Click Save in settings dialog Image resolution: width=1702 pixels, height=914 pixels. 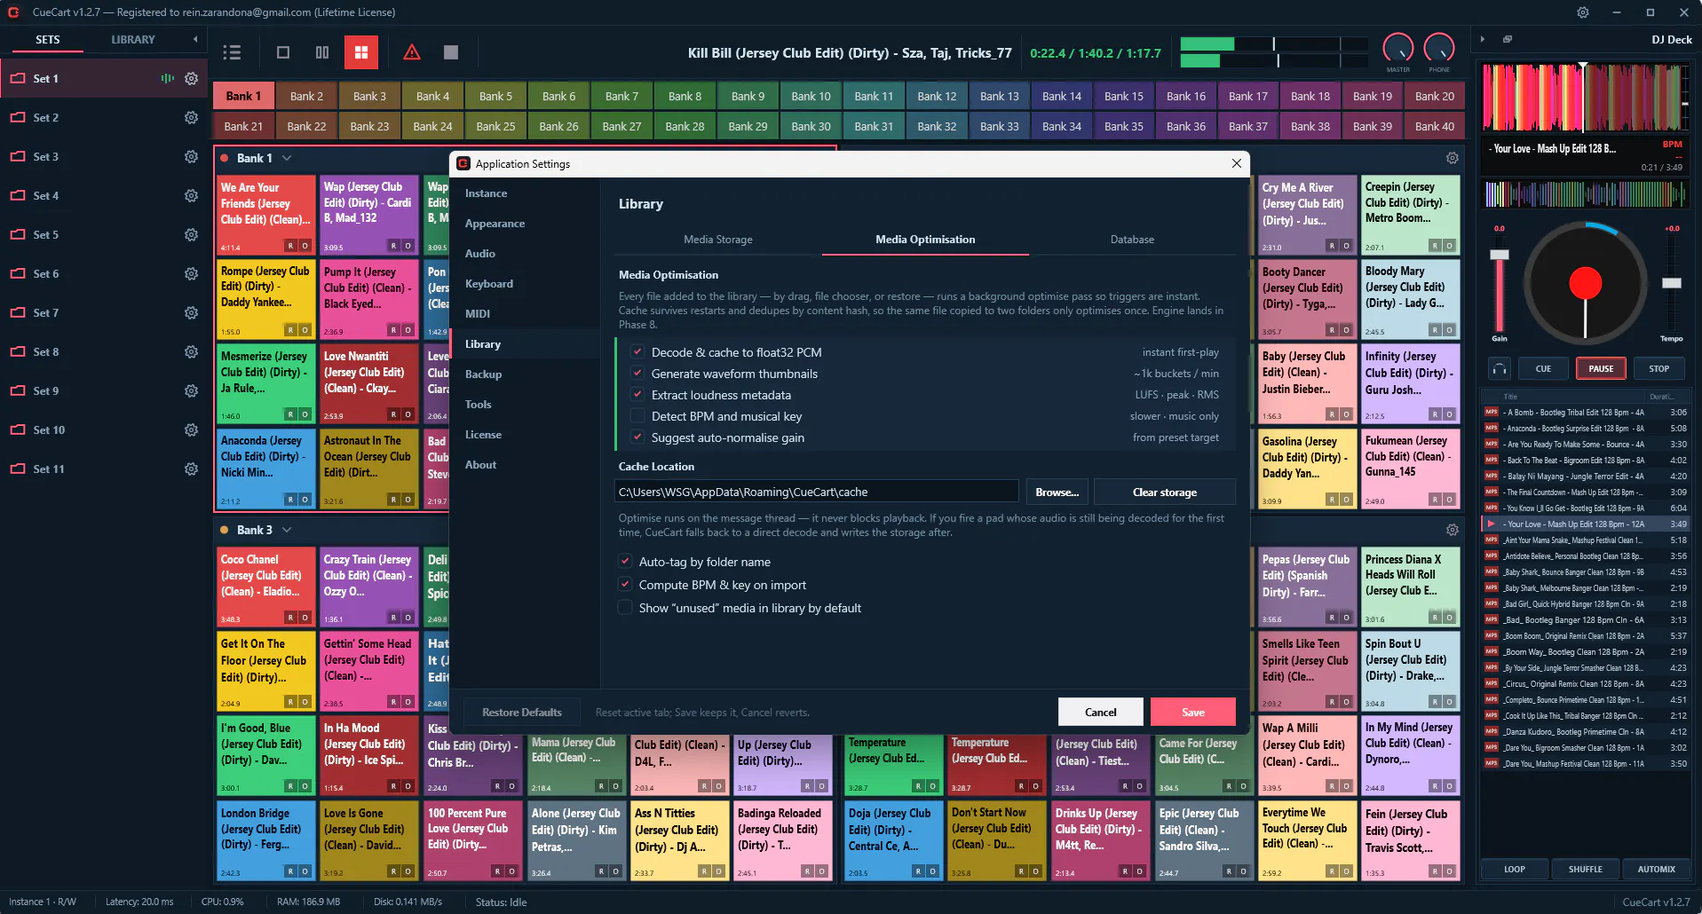1193,713
